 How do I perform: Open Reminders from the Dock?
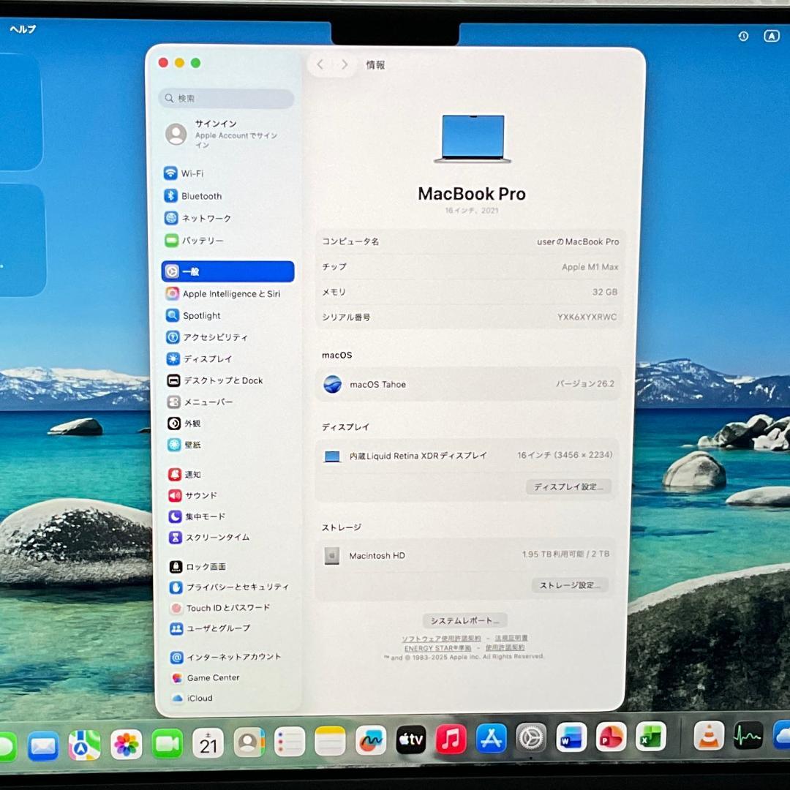pos(290,742)
